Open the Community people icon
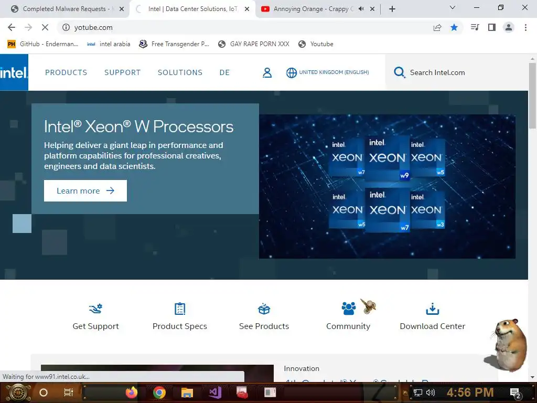537x403 pixels. click(x=349, y=308)
